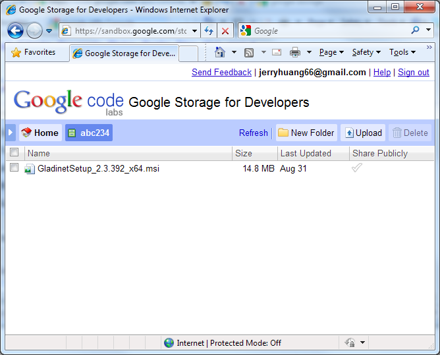Open the search provider dropdown arrow
The image size is (440, 355).
(x=428, y=30)
